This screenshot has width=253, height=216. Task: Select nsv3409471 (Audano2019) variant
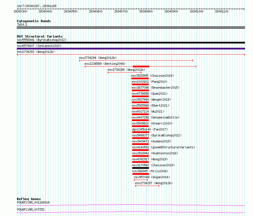click(x=152, y=141)
